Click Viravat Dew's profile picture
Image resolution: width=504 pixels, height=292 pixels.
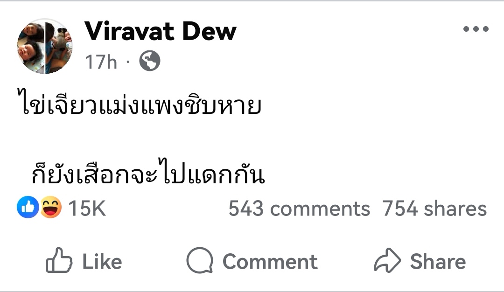pos(45,46)
